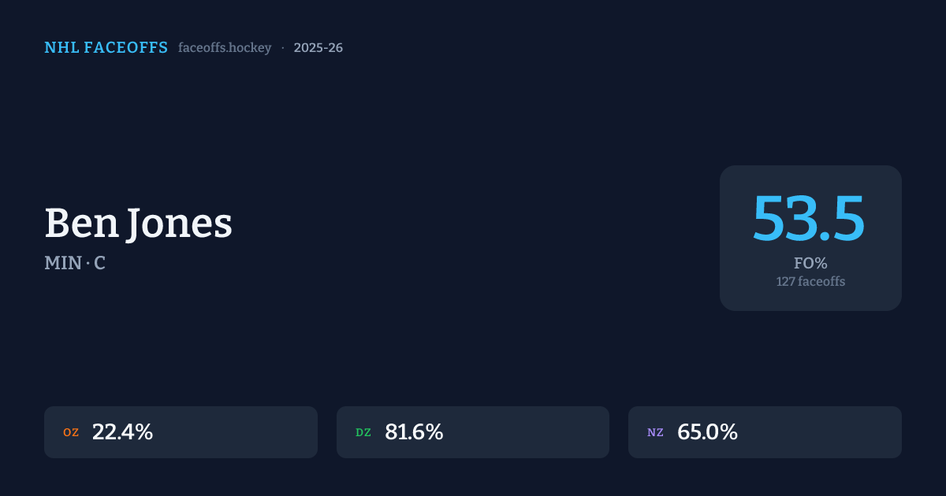The image size is (946, 496).
Task: Click the green DZ zone badge
Action: click(x=363, y=433)
